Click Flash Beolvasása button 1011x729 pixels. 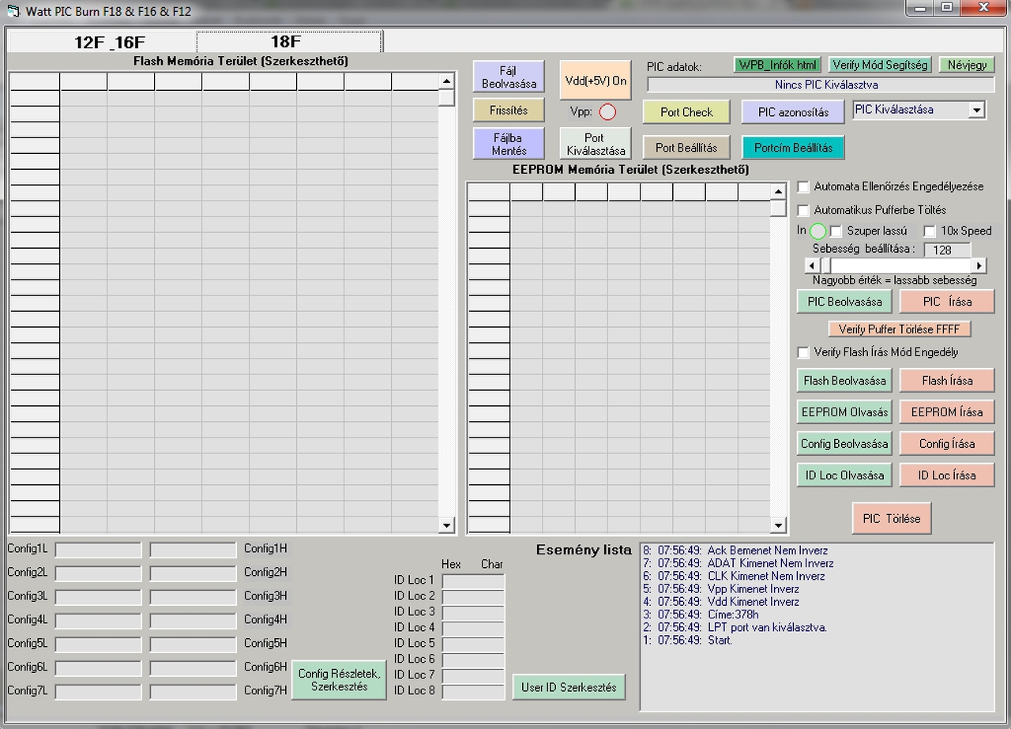point(844,381)
